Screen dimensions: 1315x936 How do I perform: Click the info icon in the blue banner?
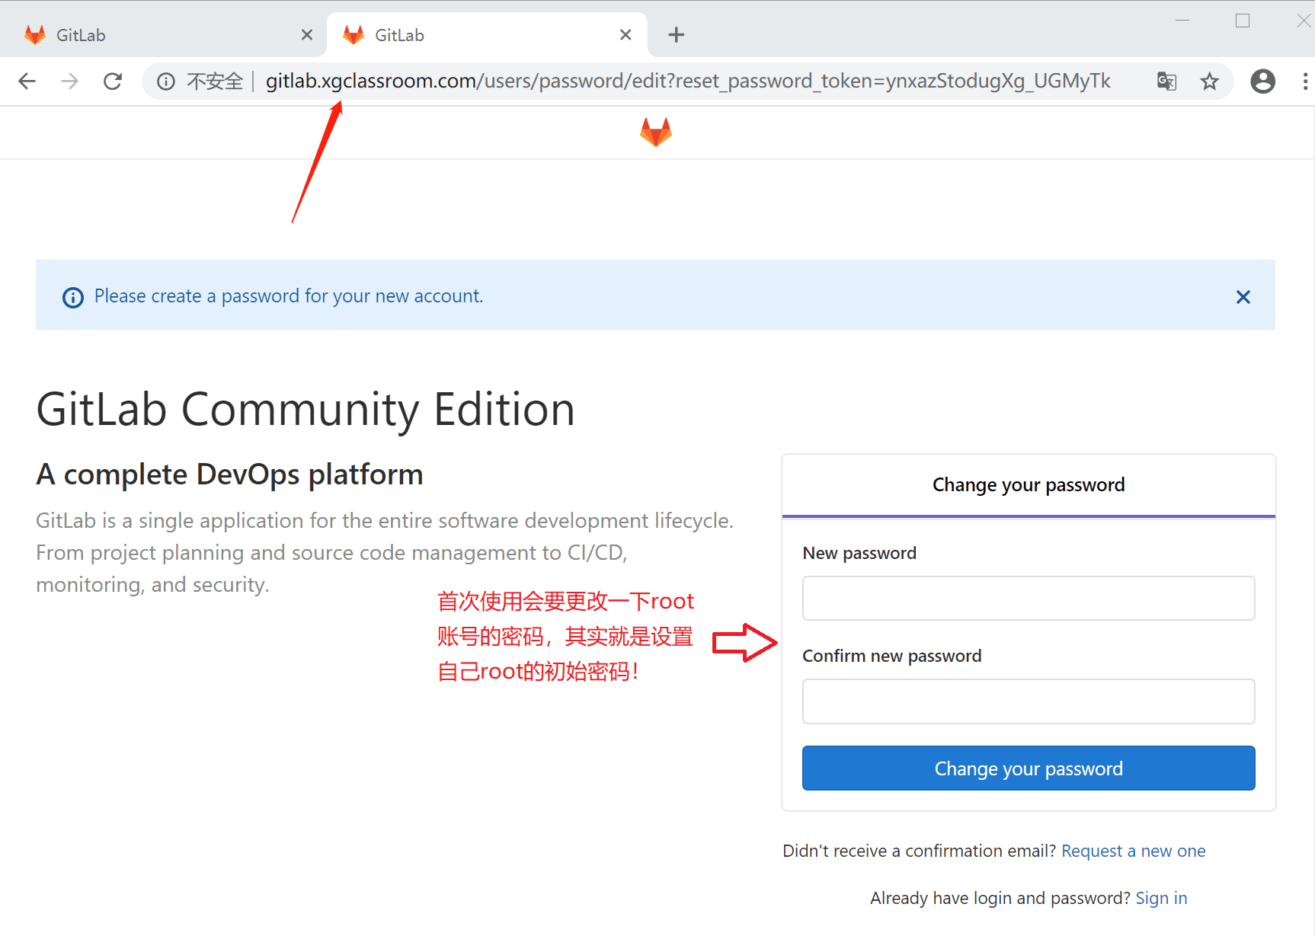(x=72, y=297)
